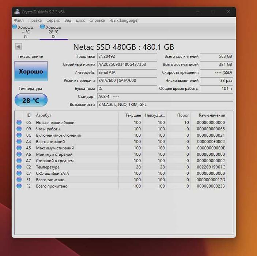This screenshot has width=257, height=256.
Task: Click the status orb of attribute F1
Action: [x=19, y=180]
